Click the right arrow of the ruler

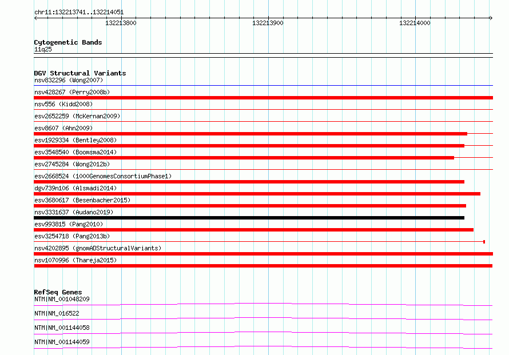pyautogui.click(x=491, y=18)
